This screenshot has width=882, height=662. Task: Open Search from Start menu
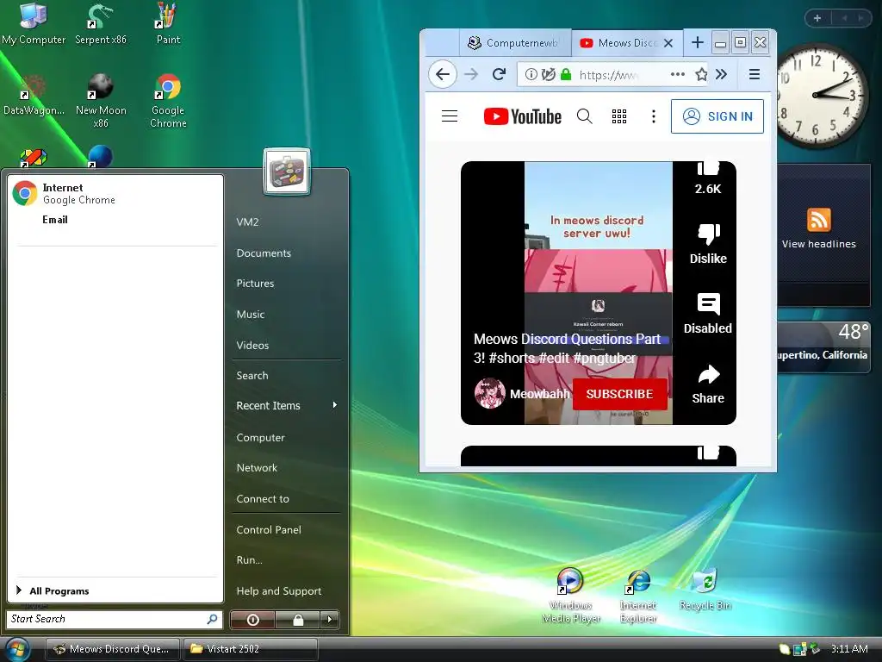pyautogui.click(x=252, y=376)
